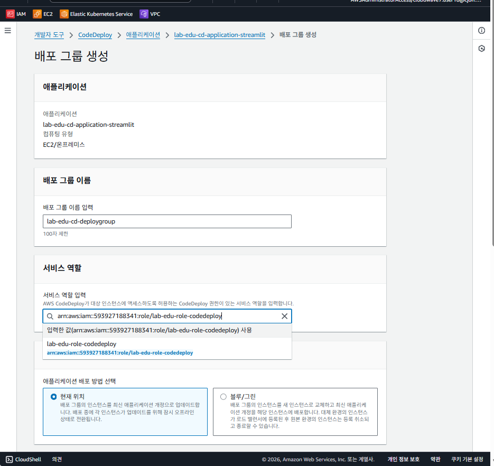
Task: Go to 애플리케이션 breadcrumb link
Action: pos(143,35)
